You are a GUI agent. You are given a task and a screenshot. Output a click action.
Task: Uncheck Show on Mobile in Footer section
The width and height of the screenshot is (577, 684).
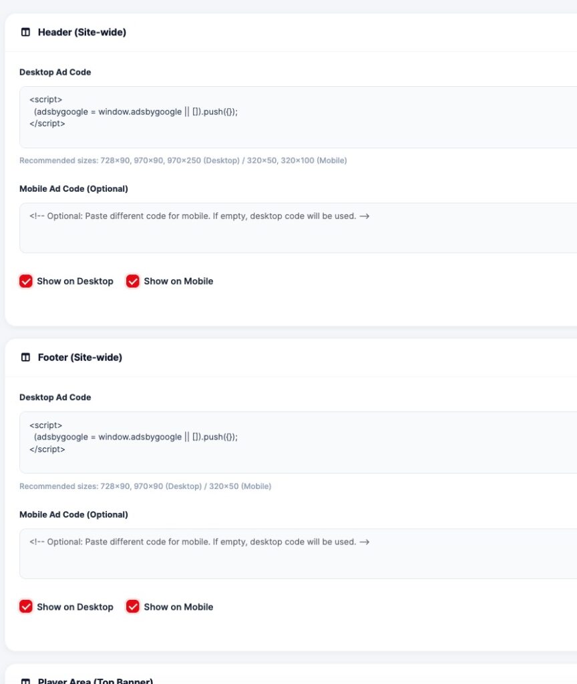point(133,607)
